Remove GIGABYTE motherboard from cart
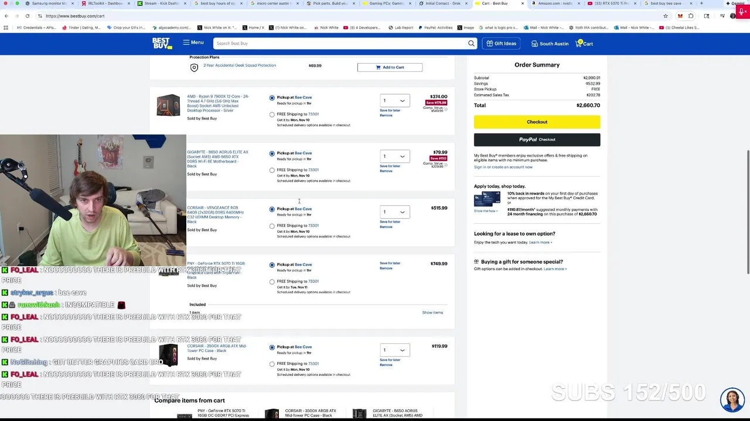Image resolution: width=750 pixels, height=421 pixels. pyautogui.click(x=386, y=171)
